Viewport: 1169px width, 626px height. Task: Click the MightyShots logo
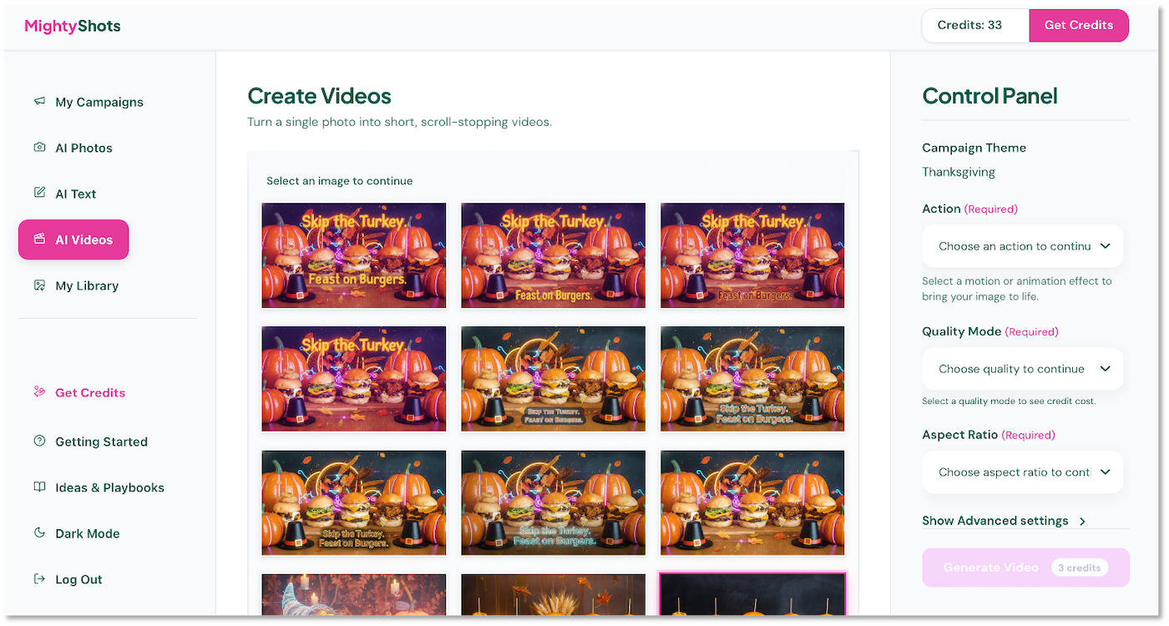[72, 25]
